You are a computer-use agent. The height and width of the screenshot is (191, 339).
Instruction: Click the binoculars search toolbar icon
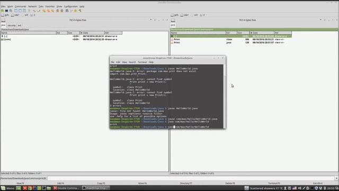[x=67, y=11]
